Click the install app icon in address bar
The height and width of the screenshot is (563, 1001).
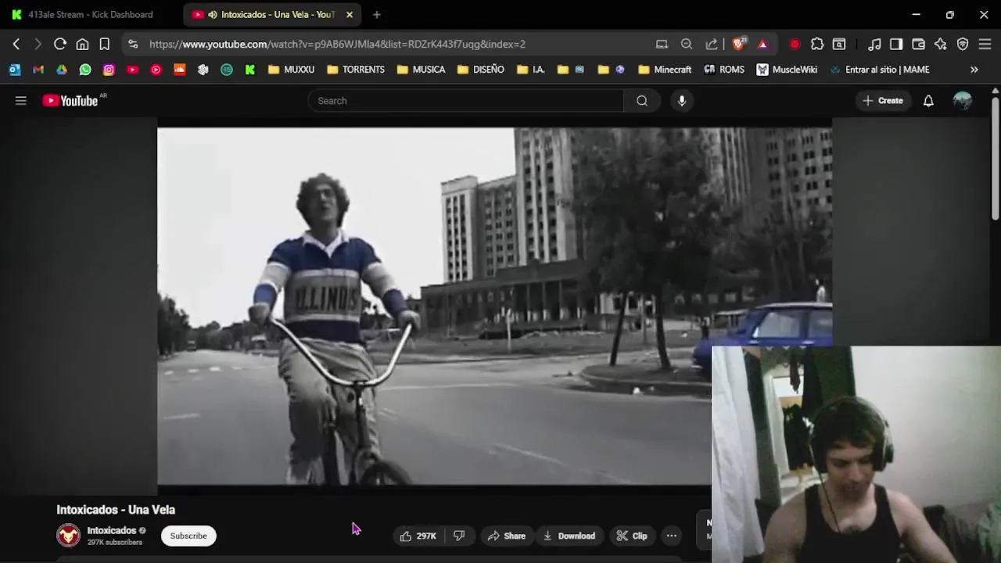[x=662, y=44]
